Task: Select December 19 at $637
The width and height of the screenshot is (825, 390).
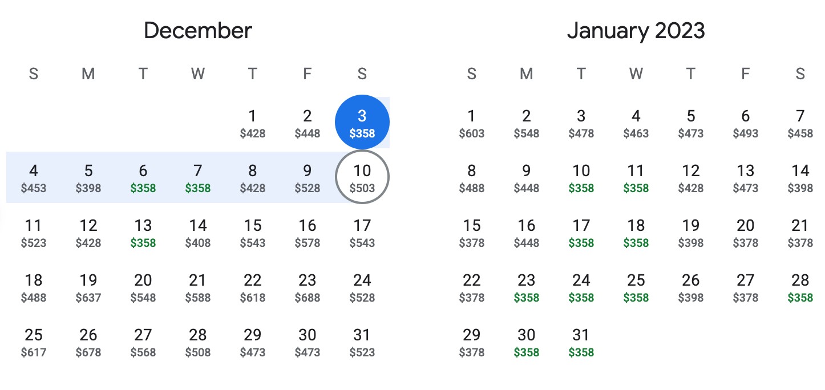Action: pyautogui.click(x=88, y=287)
